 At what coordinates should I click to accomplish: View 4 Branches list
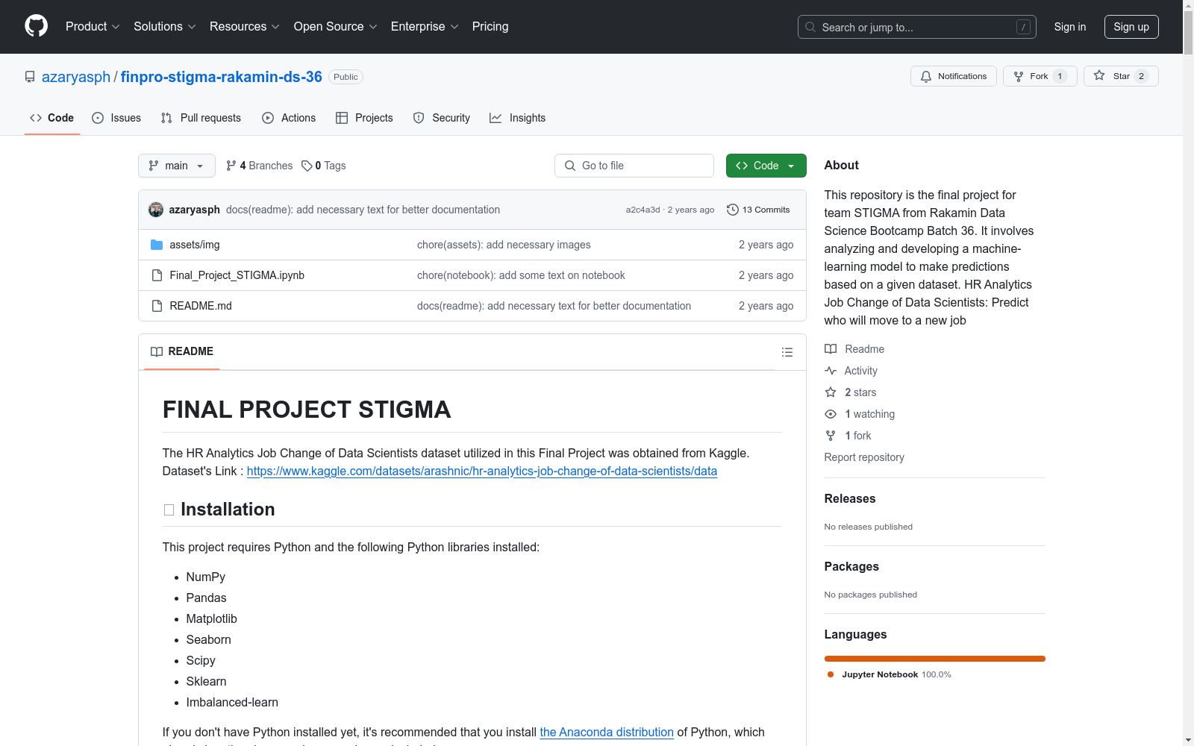[259, 166]
